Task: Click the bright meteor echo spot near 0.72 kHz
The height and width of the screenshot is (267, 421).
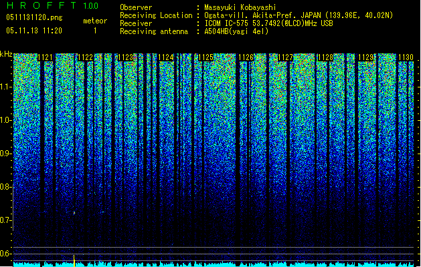Action: 74,213
